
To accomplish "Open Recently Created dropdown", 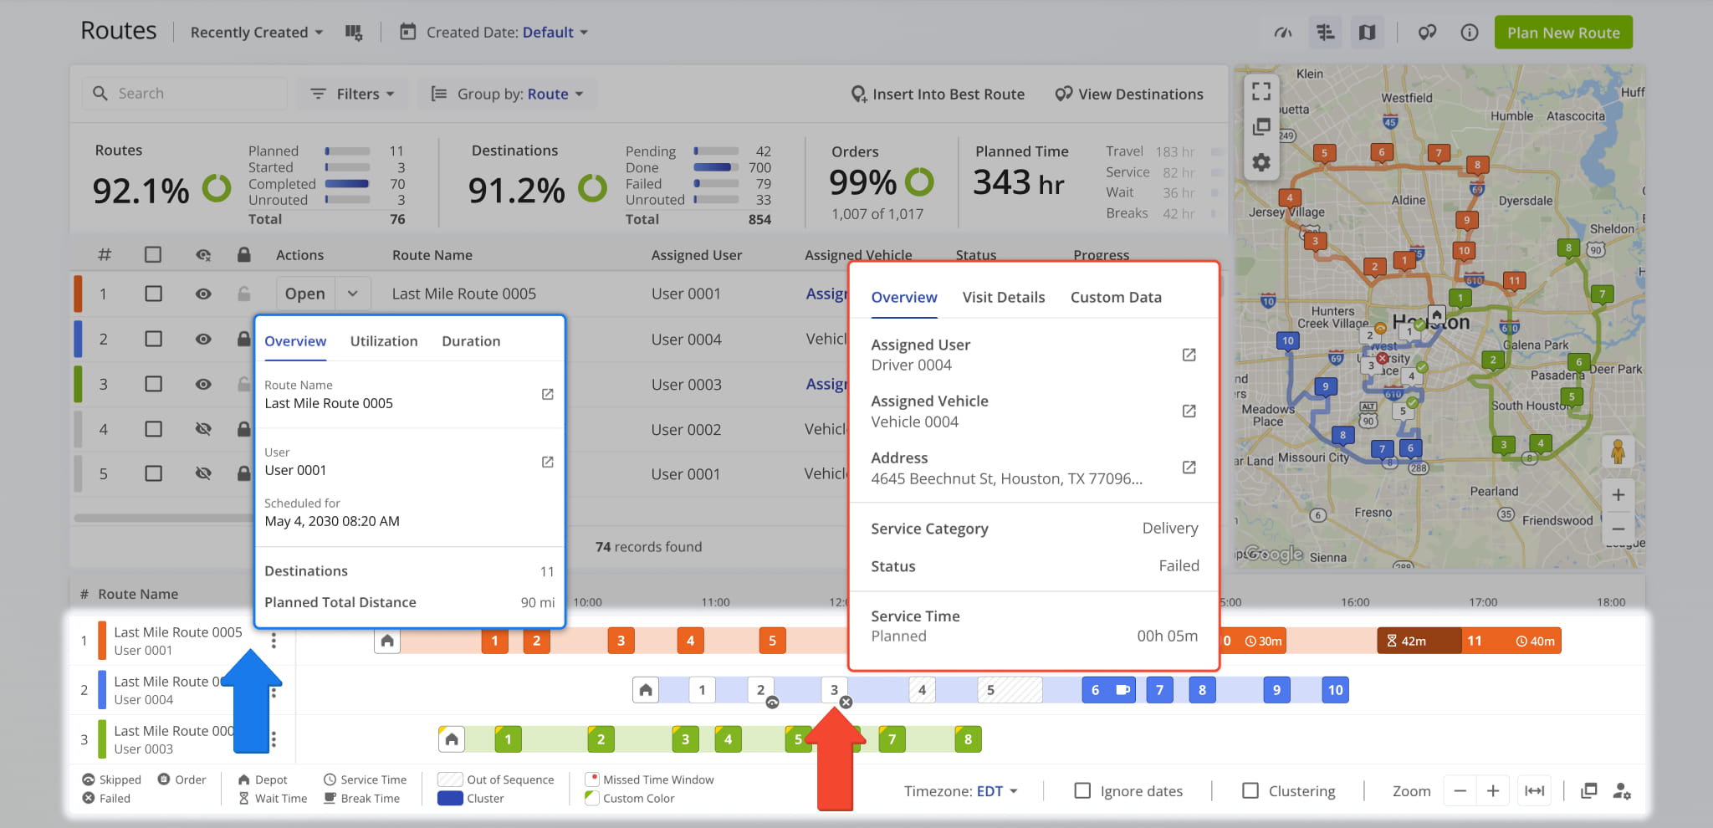I will pos(256,33).
